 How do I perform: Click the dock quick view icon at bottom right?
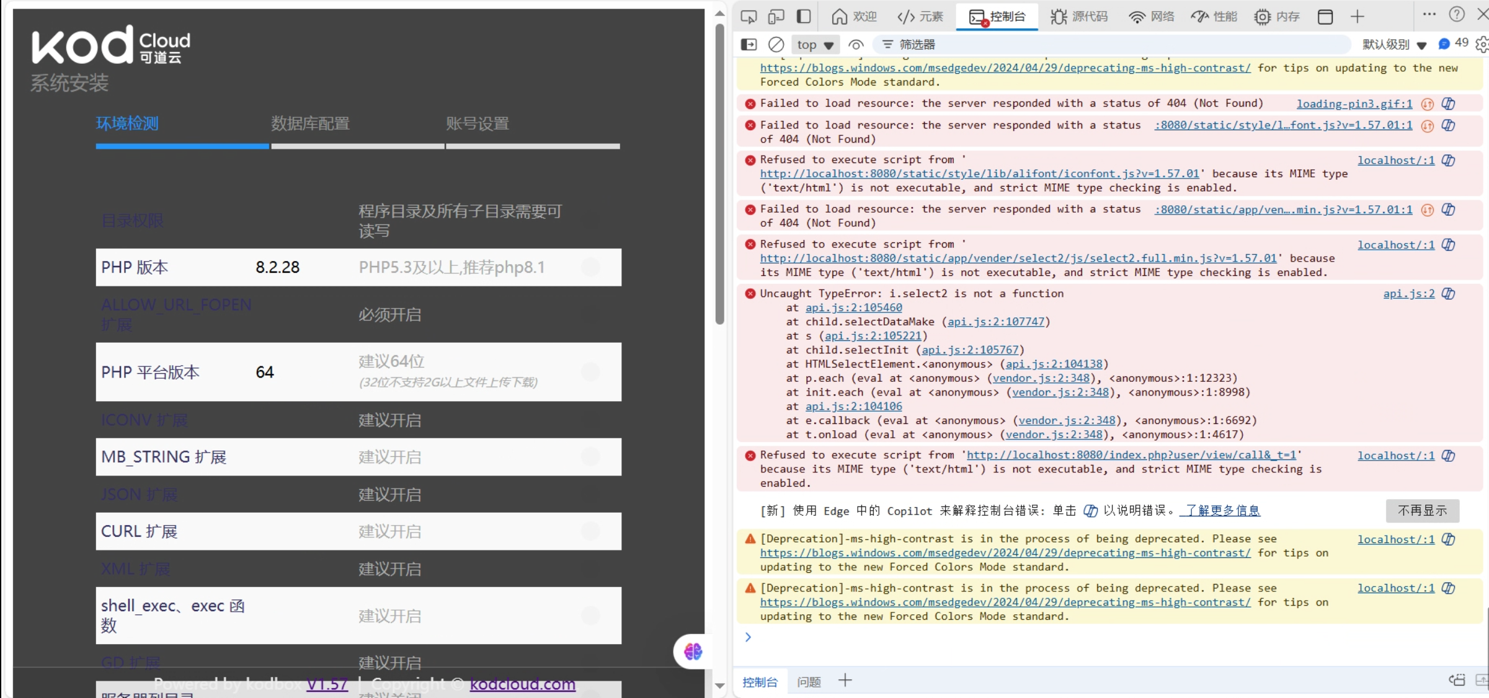(x=1457, y=680)
